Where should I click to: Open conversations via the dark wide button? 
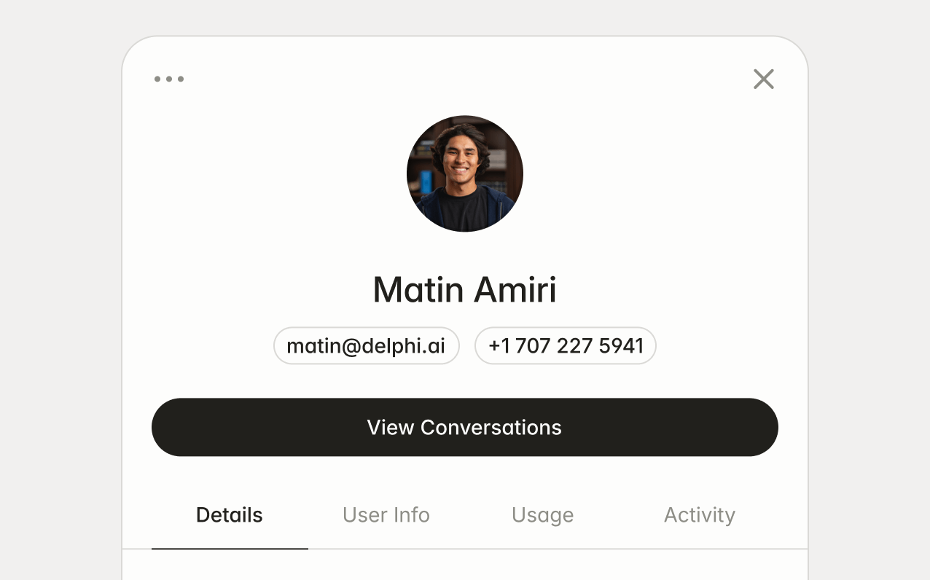465,427
